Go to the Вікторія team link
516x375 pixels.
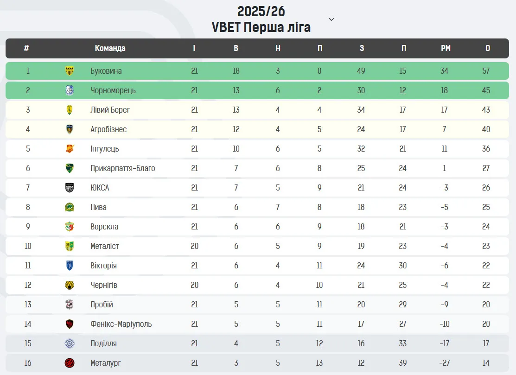tap(103, 266)
